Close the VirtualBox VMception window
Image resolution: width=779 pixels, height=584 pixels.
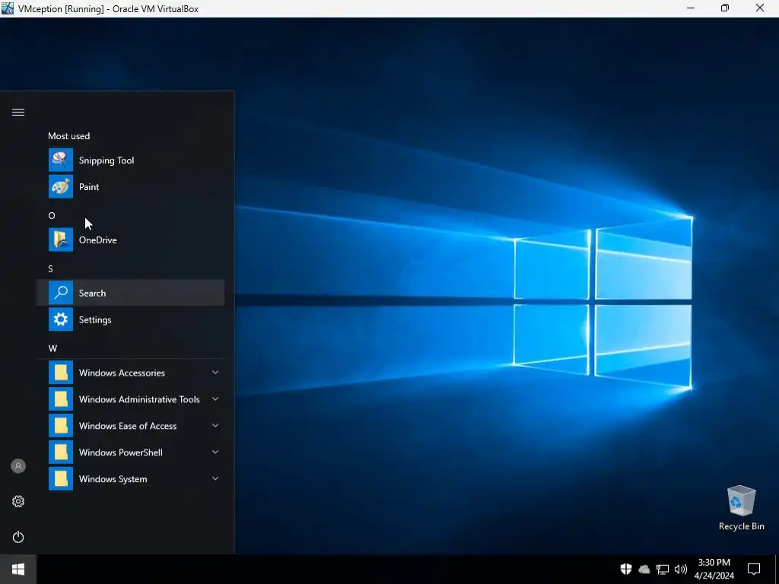click(x=760, y=8)
